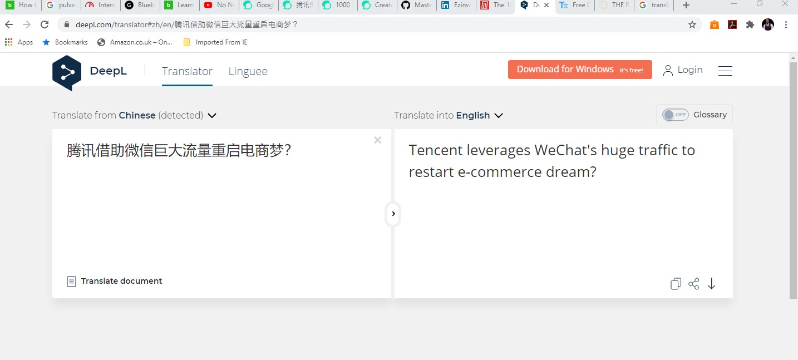
Task: Click the DeepL logo icon
Action: [67, 72]
